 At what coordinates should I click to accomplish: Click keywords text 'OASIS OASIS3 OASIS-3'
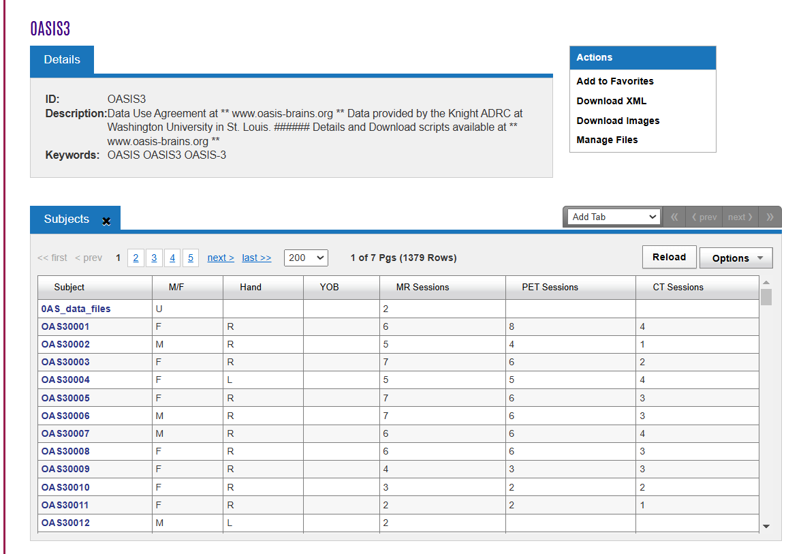166,155
